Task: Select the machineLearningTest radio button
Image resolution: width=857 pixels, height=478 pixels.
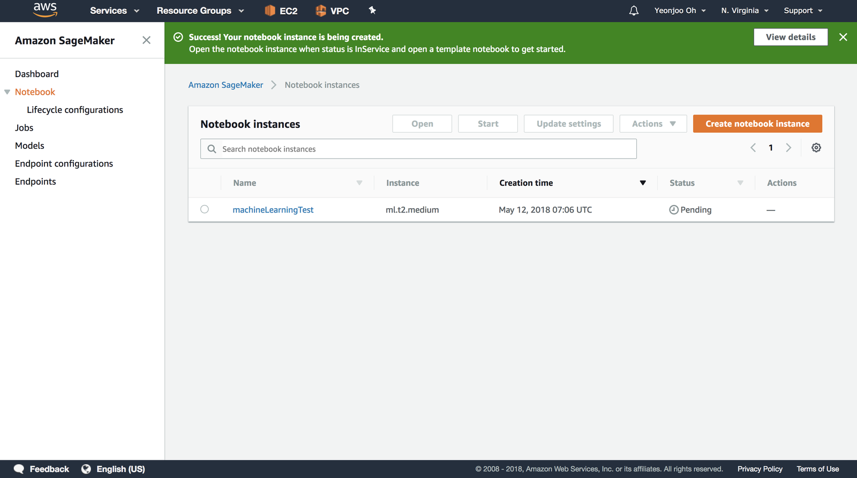Action: coord(205,209)
